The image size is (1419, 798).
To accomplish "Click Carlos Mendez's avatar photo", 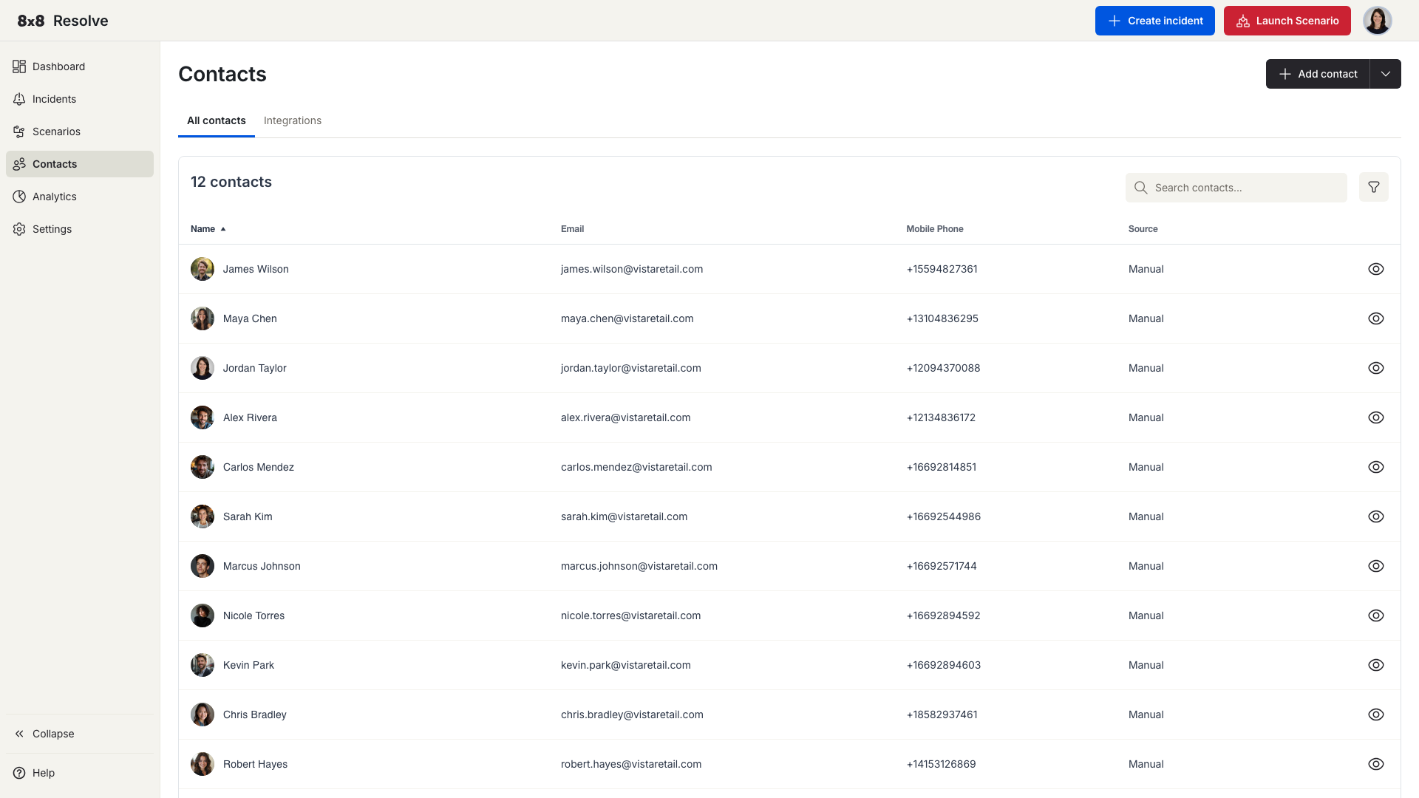I will click(203, 467).
